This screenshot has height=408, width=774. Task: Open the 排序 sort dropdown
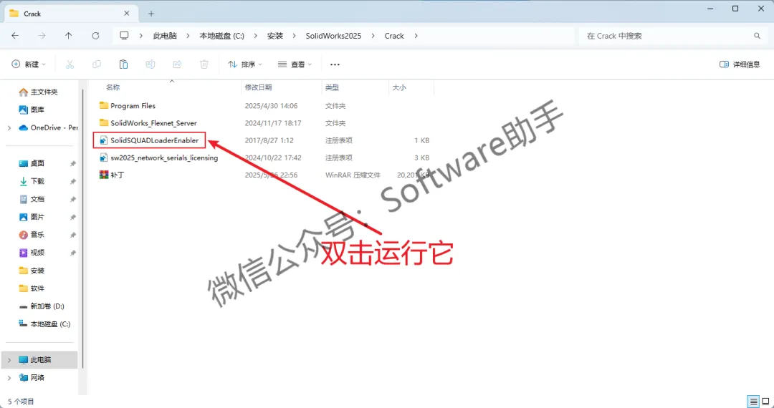245,64
